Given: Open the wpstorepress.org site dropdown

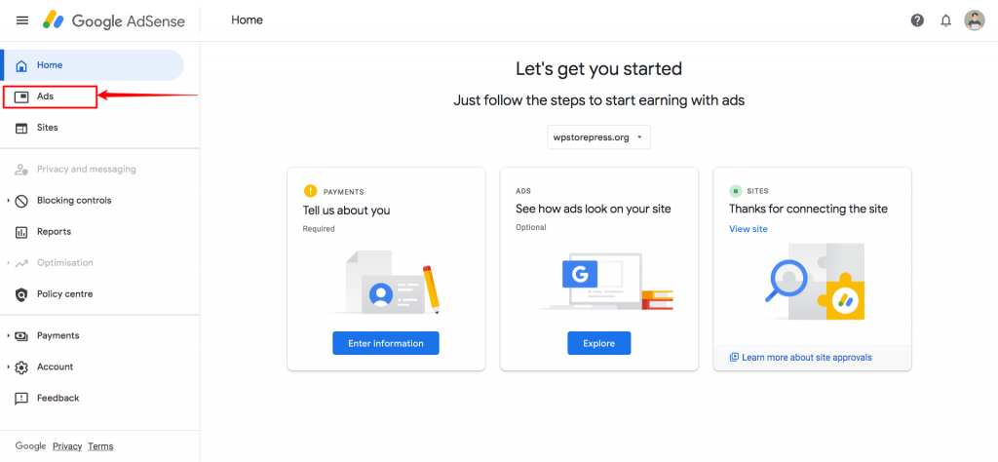Looking at the screenshot, I should (x=599, y=137).
